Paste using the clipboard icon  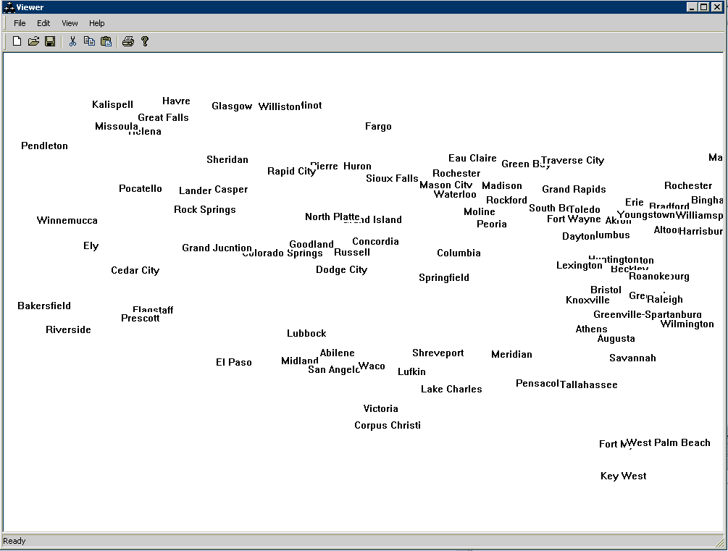(106, 41)
